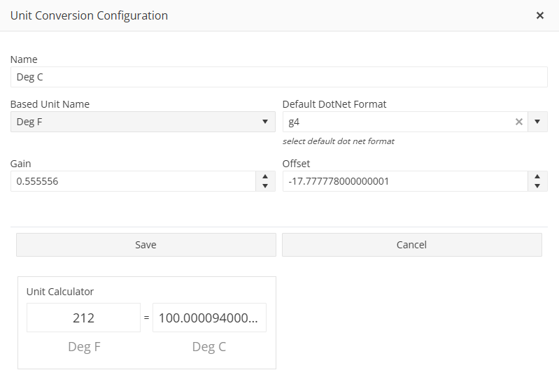Image resolution: width=559 pixels, height=391 pixels.
Task: Click the Unit Calculator heading
Action: point(60,292)
